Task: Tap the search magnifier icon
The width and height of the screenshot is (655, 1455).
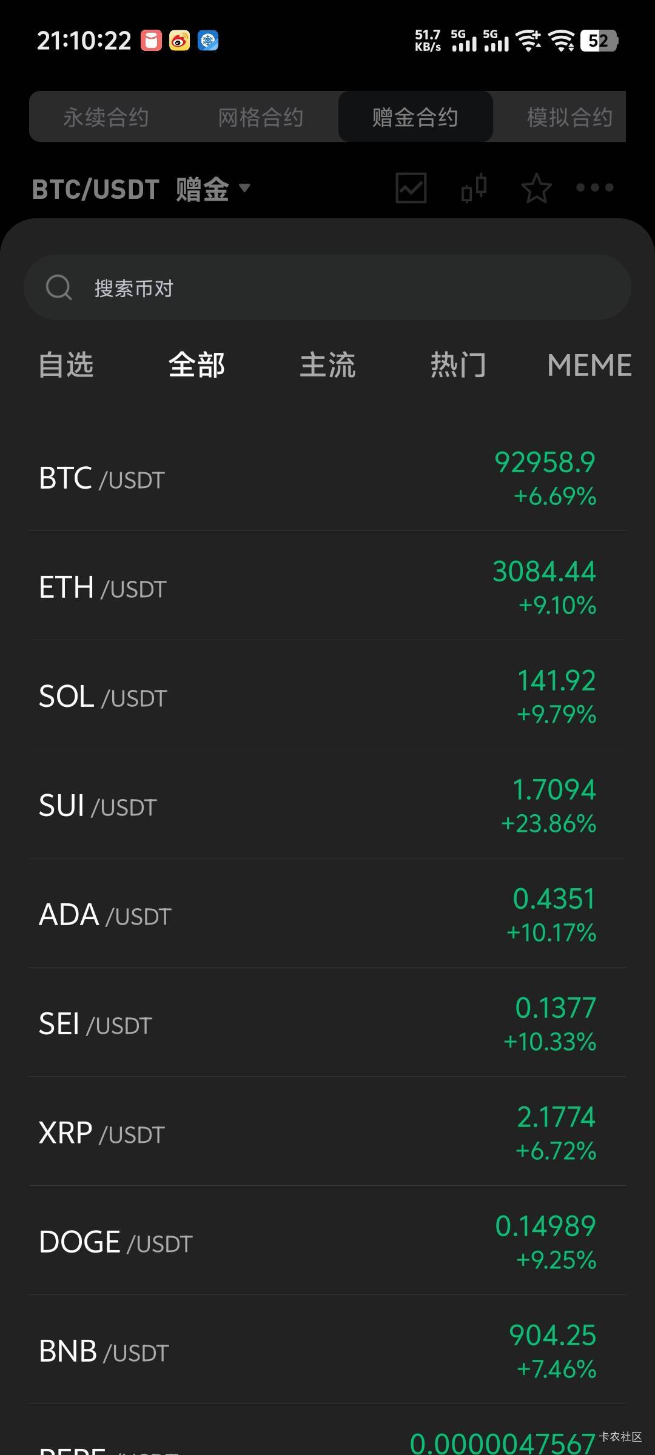Action: coord(59,287)
